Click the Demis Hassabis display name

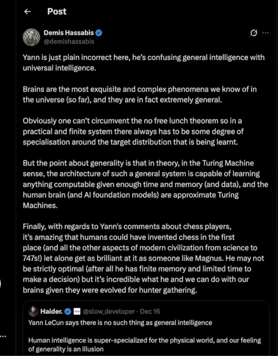tap(69, 33)
